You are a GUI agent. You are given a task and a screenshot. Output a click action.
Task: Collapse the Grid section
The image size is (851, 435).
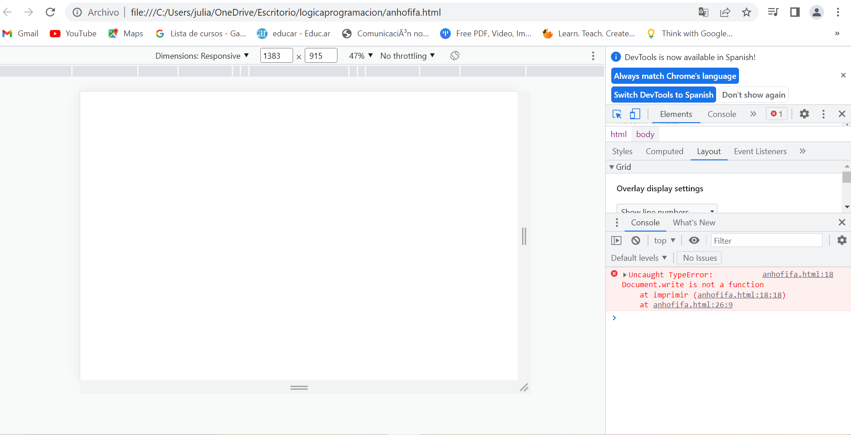tap(620, 167)
